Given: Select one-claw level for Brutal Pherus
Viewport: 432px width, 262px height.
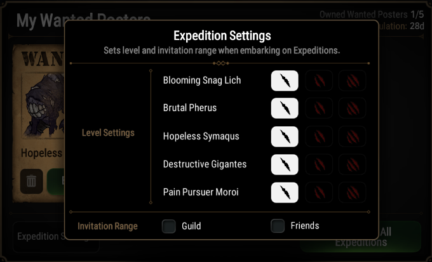Looking at the screenshot, I should [285, 108].
